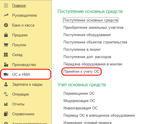
Task: Open the Руководителю section
Action: pyautogui.click(x=24, y=15)
